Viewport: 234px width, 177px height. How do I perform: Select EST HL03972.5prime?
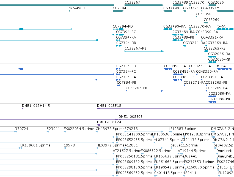click(x=110, y=145)
